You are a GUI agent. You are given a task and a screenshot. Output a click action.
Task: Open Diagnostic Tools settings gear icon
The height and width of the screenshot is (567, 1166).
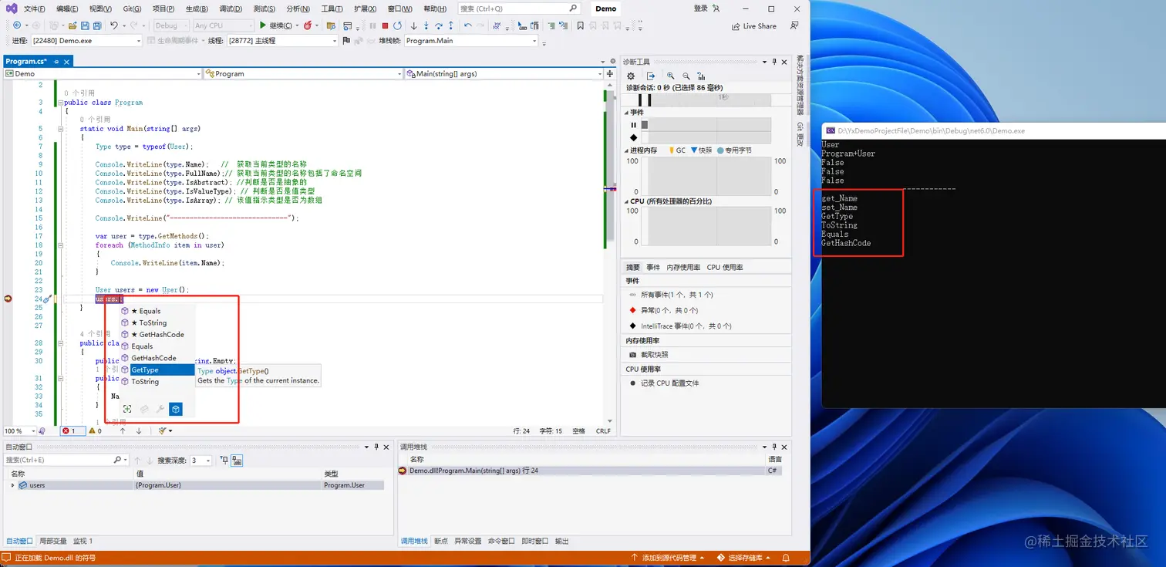(x=631, y=76)
